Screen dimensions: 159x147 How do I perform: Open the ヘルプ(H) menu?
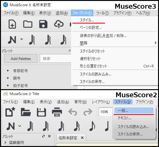coord(143,13)
